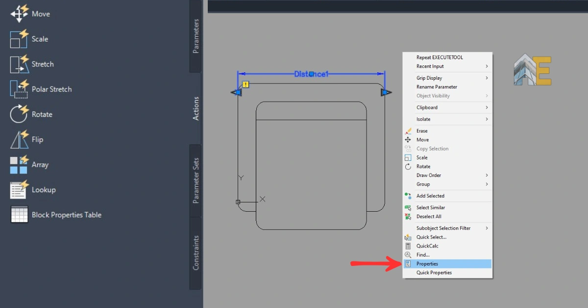Choose the Flip action tool
The image size is (588, 308).
click(20, 139)
